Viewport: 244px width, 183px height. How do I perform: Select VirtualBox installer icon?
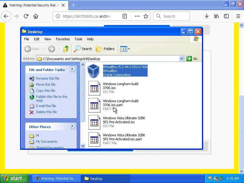point(93,71)
